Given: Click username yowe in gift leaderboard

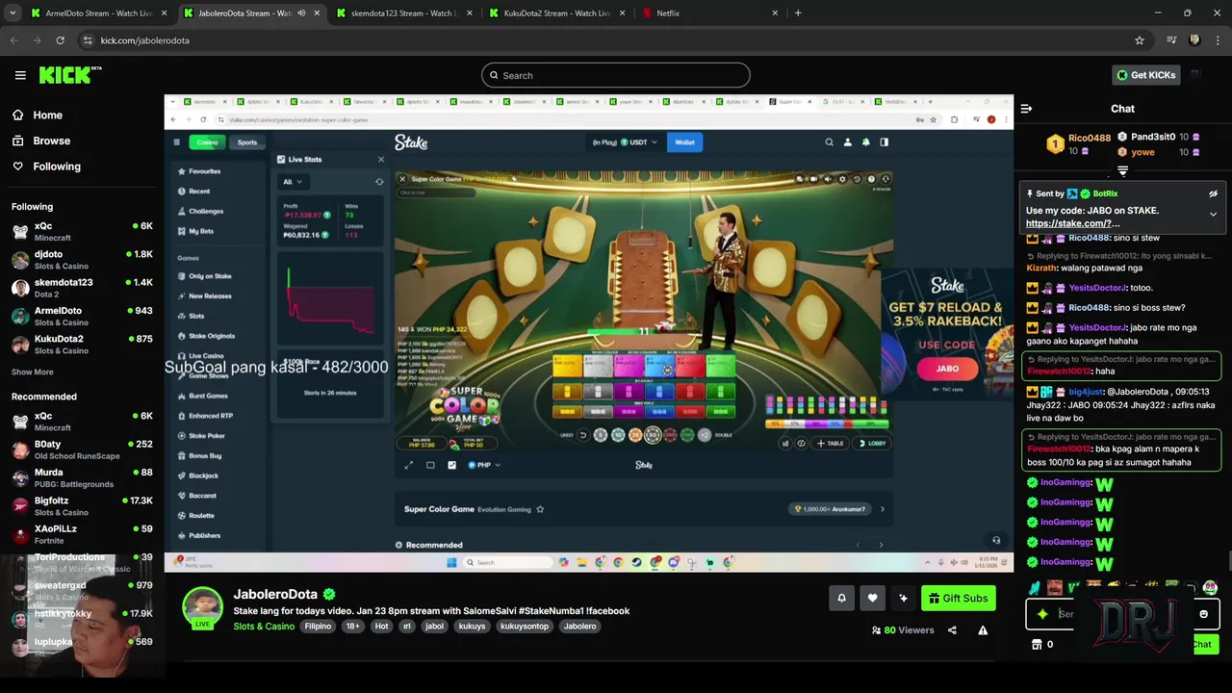Looking at the screenshot, I should point(1142,152).
